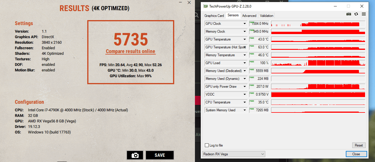Close the benchmark results window

[x=189, y=3]
